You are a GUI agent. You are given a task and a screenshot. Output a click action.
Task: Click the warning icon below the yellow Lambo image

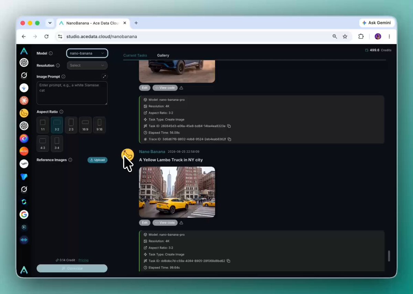pos(181,223)
